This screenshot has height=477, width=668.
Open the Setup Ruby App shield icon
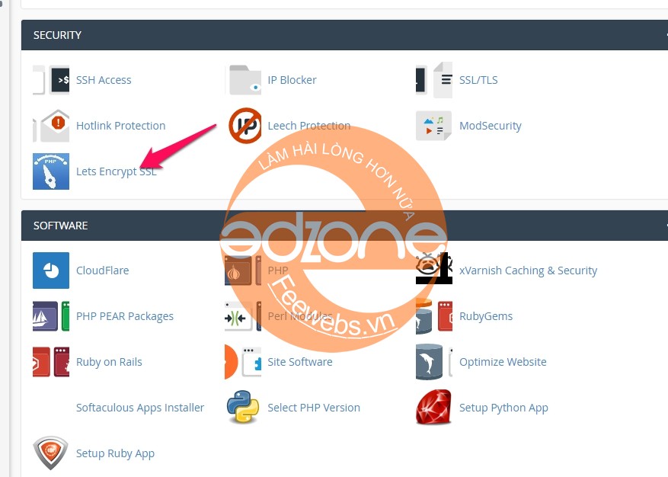pyautogui.click(x=51, y=453)
